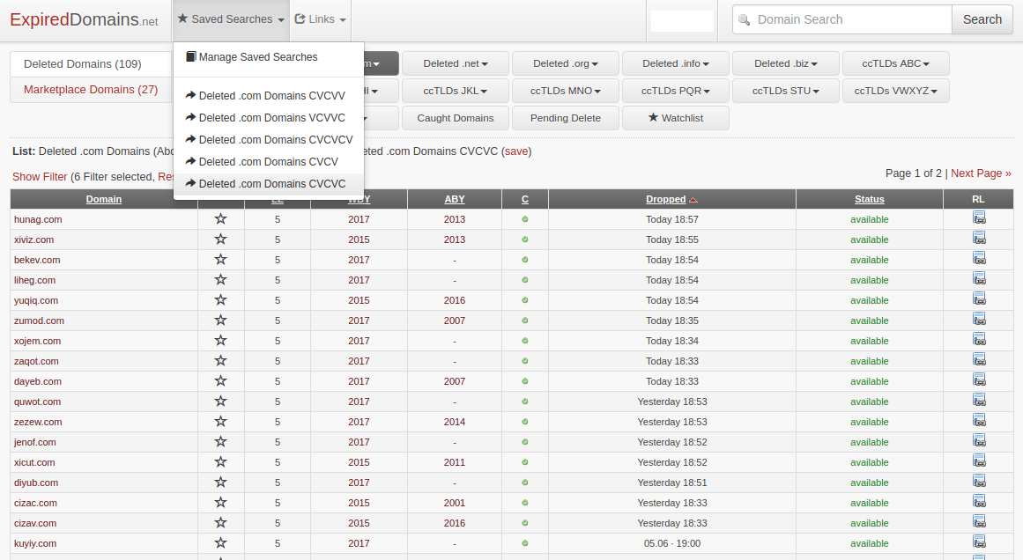The image size is (1023, 560).
Task: Open the Deleted .org filter dropdown
Action: pyautogui.click(x=565, y=63)
